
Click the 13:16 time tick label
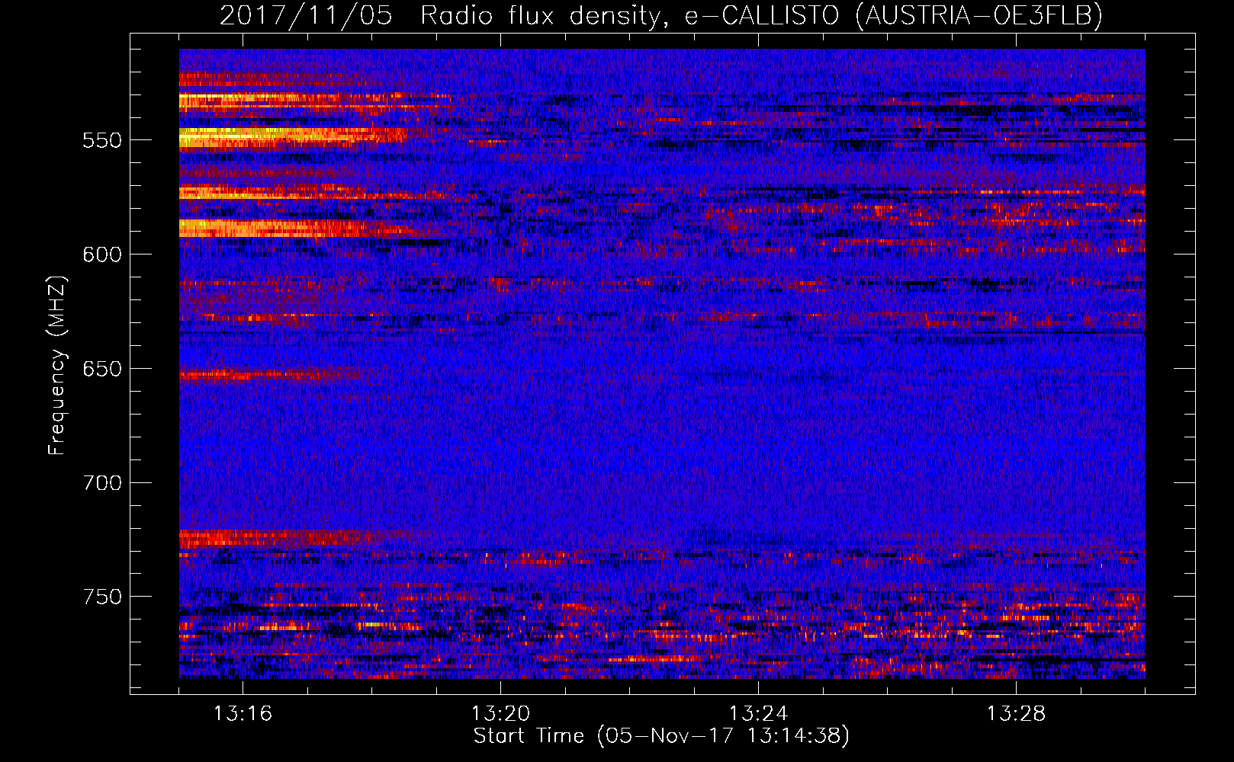click(x=243, y=714)
